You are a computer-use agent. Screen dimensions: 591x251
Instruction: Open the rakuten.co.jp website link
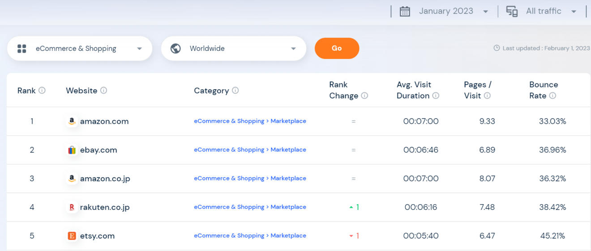[105, 207]
